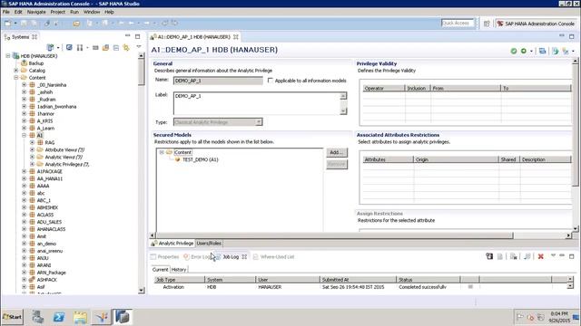Open the File menu
581x326 pixels.
6,12
